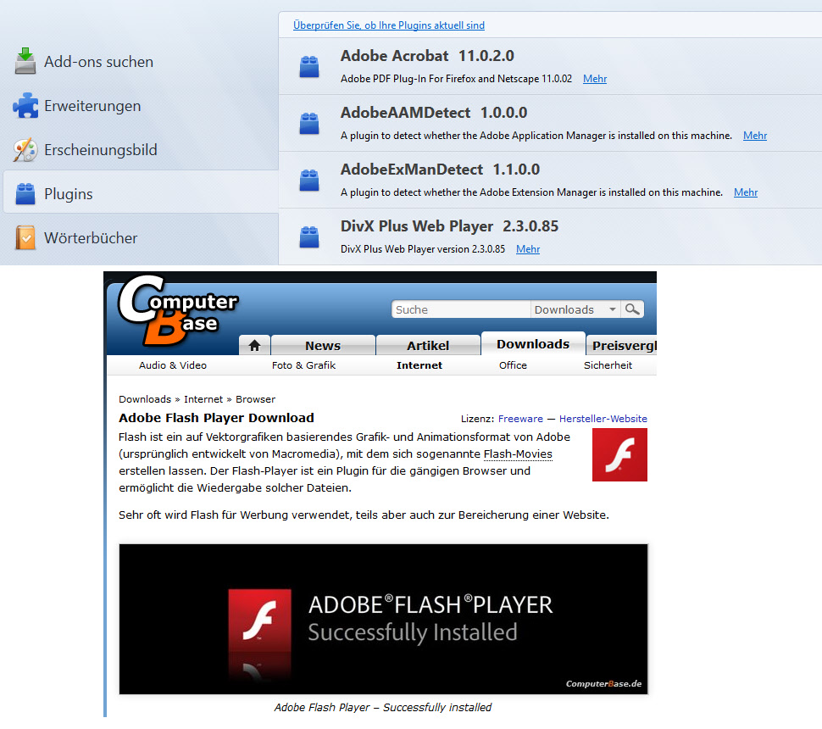Click the Flash-Movies link in the description
Viewport: 822px width, 729px height.
[x=518, y=454]
